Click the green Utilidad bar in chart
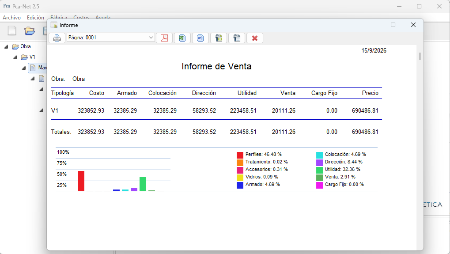The width and height of the screenshot is (450, 254). [x=143, y=184]
